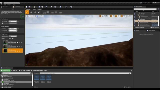Select the second landscape paint tool icon
The image size is (160, 90).
tap(31, 12)
